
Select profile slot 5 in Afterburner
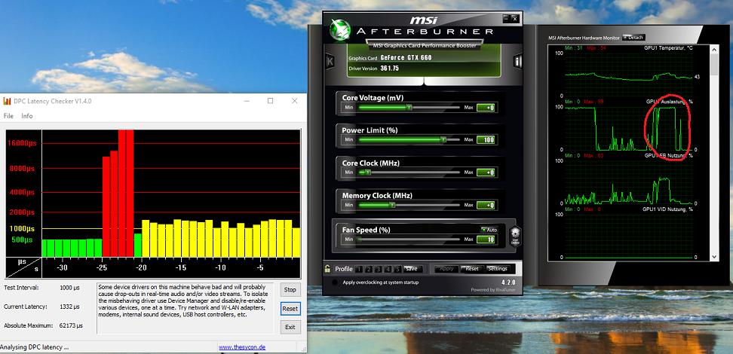tap(397, 269)
